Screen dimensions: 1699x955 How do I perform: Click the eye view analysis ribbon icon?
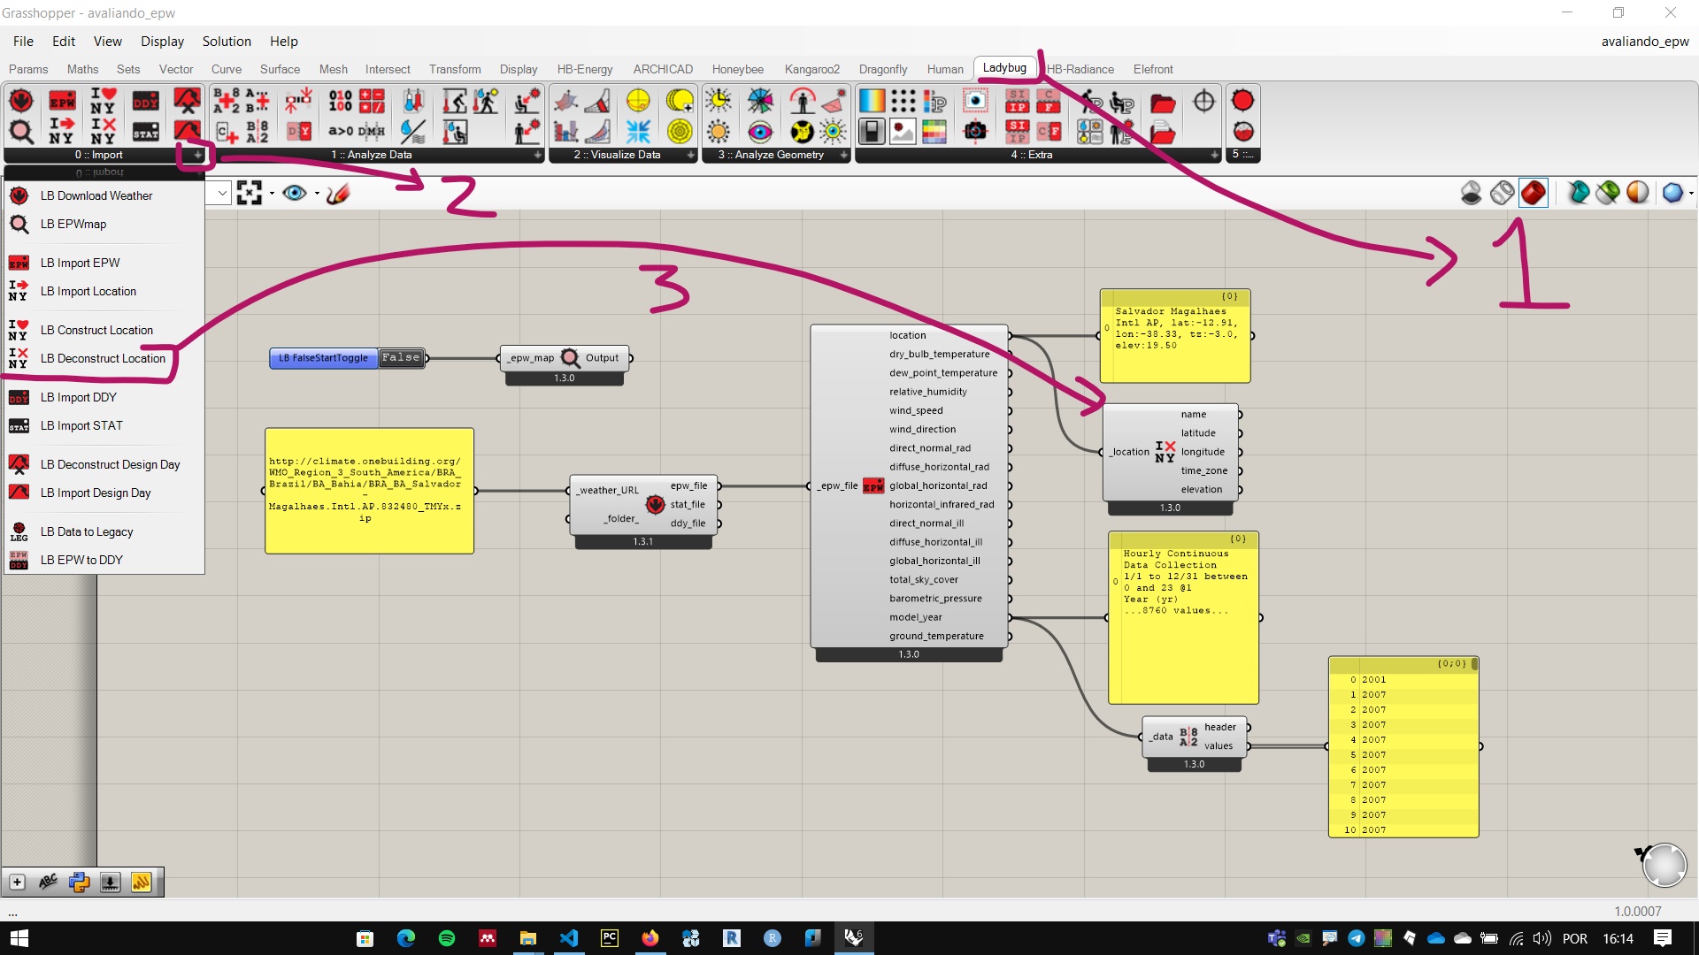point(760,132)
